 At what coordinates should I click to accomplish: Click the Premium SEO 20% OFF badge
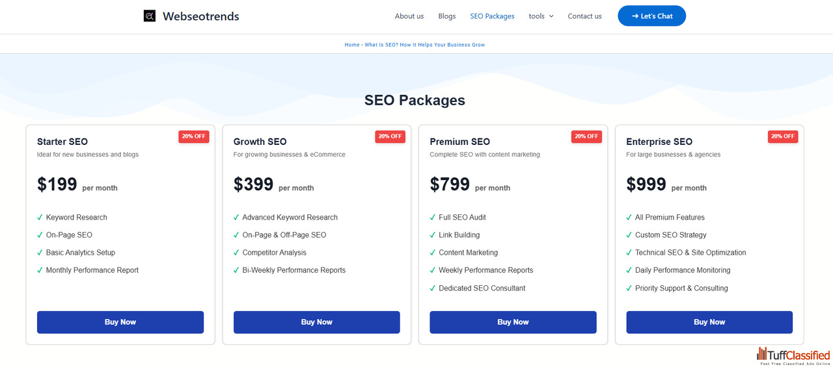tap(586, 136)
